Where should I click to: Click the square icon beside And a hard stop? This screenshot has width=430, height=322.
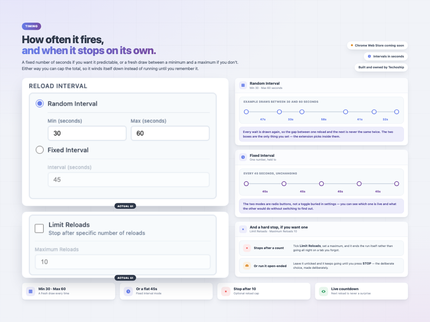coord(243,229)
